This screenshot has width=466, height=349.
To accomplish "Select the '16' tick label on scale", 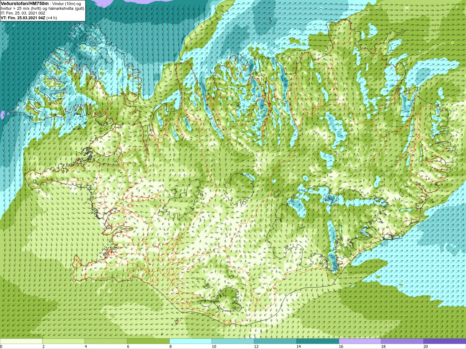I will (341, 346).
